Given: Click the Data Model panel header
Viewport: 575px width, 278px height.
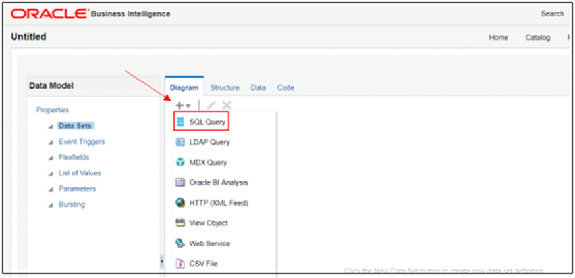Looking at the screenshot, I should (94, 86).
